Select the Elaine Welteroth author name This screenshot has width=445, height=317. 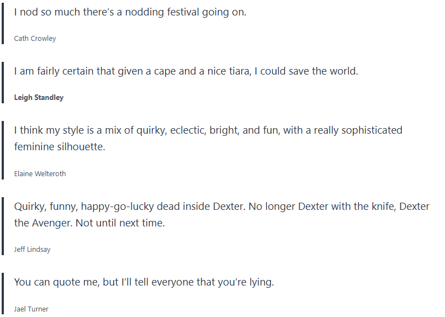point(40,173)
